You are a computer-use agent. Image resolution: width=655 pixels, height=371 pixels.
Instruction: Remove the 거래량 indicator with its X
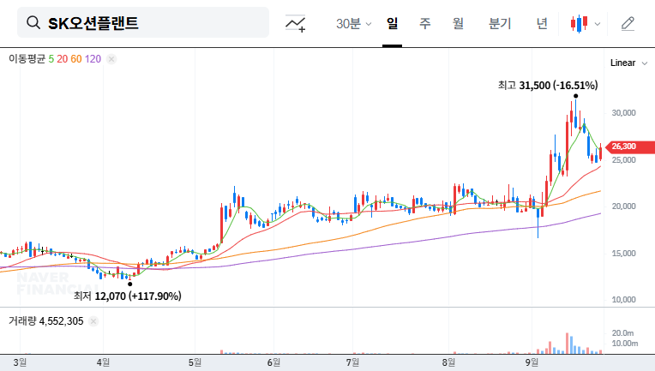pos(93,321)
